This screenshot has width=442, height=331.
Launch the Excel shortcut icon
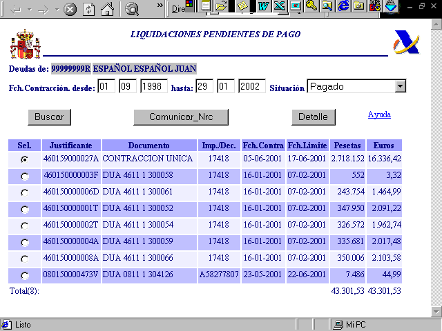pyautogui.click(x=279, y=6)
